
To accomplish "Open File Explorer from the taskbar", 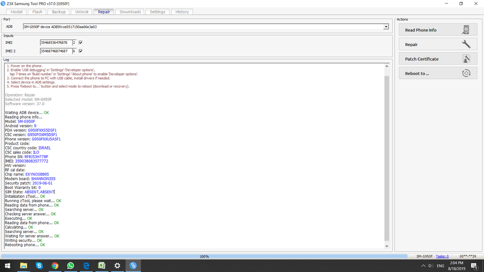I will point(23,266).
